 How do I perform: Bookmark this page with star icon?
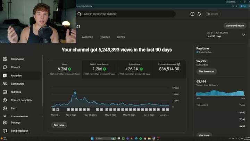tap(236, 6)
